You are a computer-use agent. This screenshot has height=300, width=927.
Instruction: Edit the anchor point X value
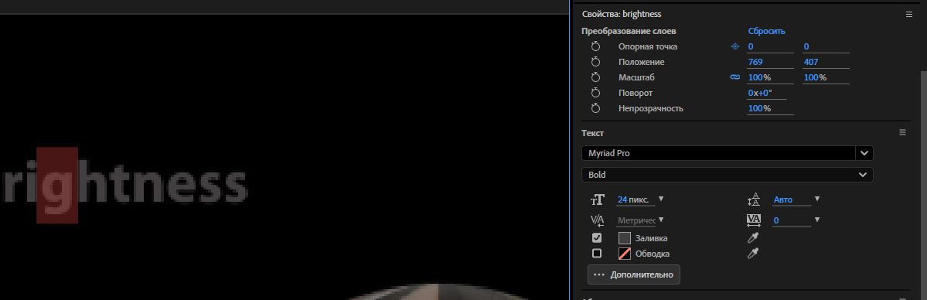(770, 46)
